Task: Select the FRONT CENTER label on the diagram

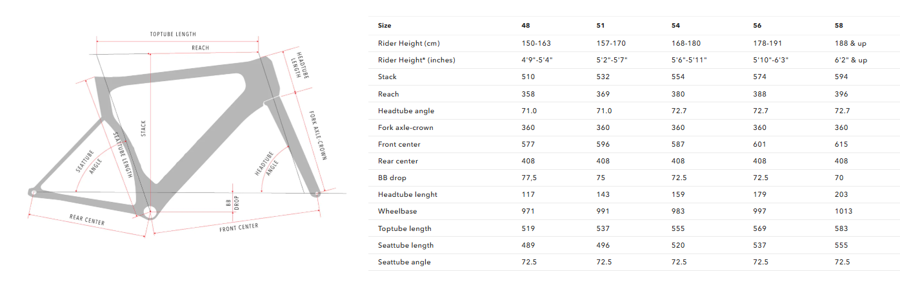Action: [238, 227]
